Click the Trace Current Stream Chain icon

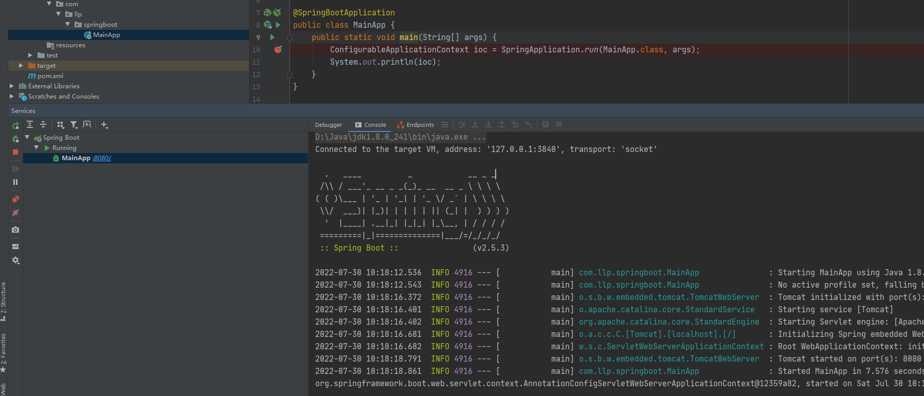tap(559, 124)
